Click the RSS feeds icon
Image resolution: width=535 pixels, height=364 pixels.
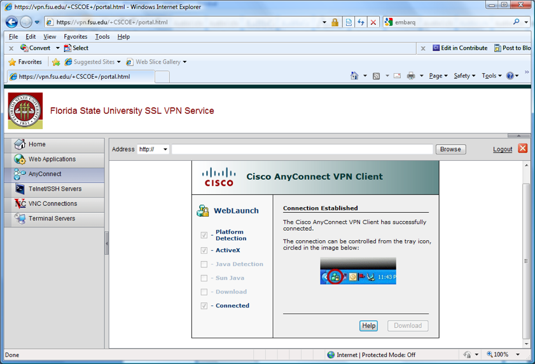point(376,76)
